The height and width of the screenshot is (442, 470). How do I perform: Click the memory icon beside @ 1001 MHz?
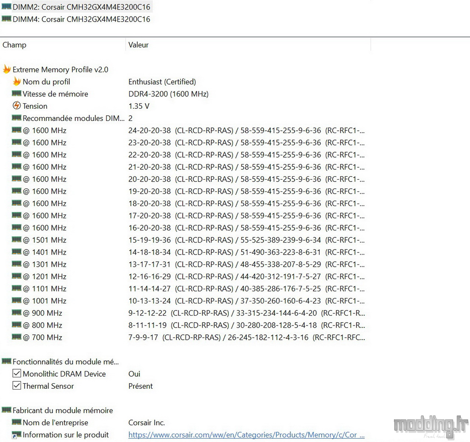click(17, 300)
